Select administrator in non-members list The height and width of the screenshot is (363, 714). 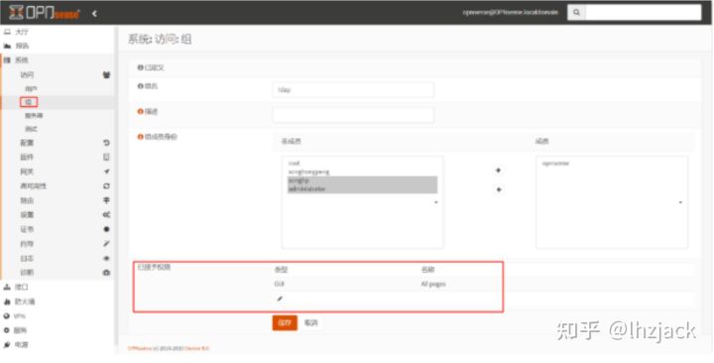tap(362, 188)
